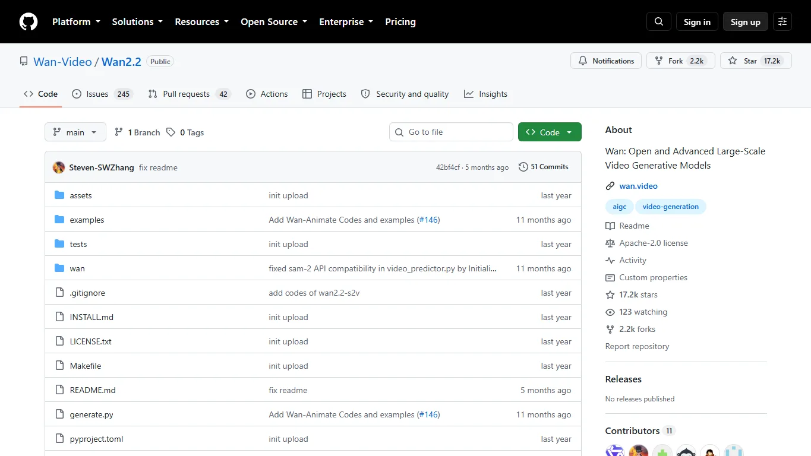Image resolution: width=811 pixels, height=456 pixels.
Task: Switch to the Actions tab
Action: (x=267, y=94)
